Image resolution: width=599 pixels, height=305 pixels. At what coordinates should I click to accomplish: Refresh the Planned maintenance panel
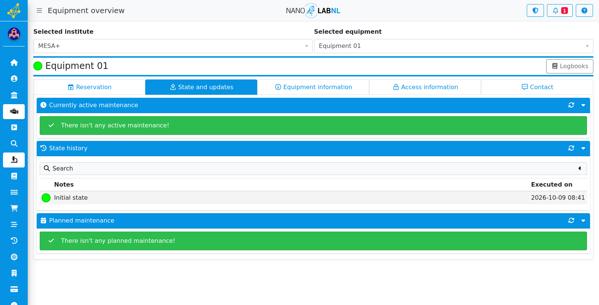pyautogui.click(x=571, y=221)
